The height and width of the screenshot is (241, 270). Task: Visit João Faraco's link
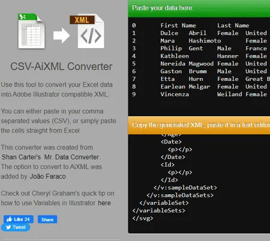(x=48, y=176)
